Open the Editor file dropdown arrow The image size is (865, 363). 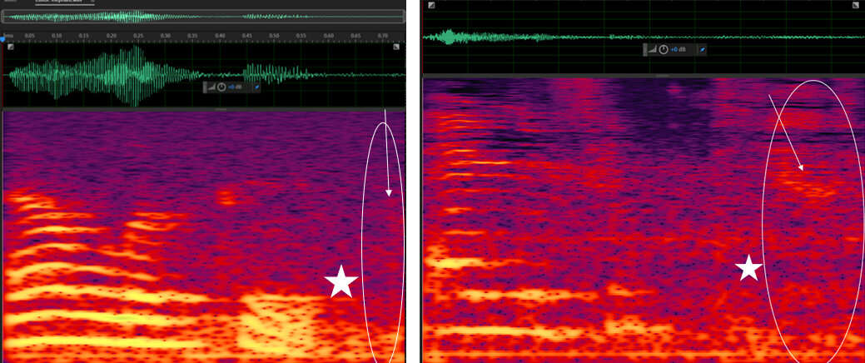pyautogui.click(x=91, y=2)
